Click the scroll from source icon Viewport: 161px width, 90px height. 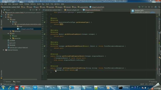click(x=30, y=10)
